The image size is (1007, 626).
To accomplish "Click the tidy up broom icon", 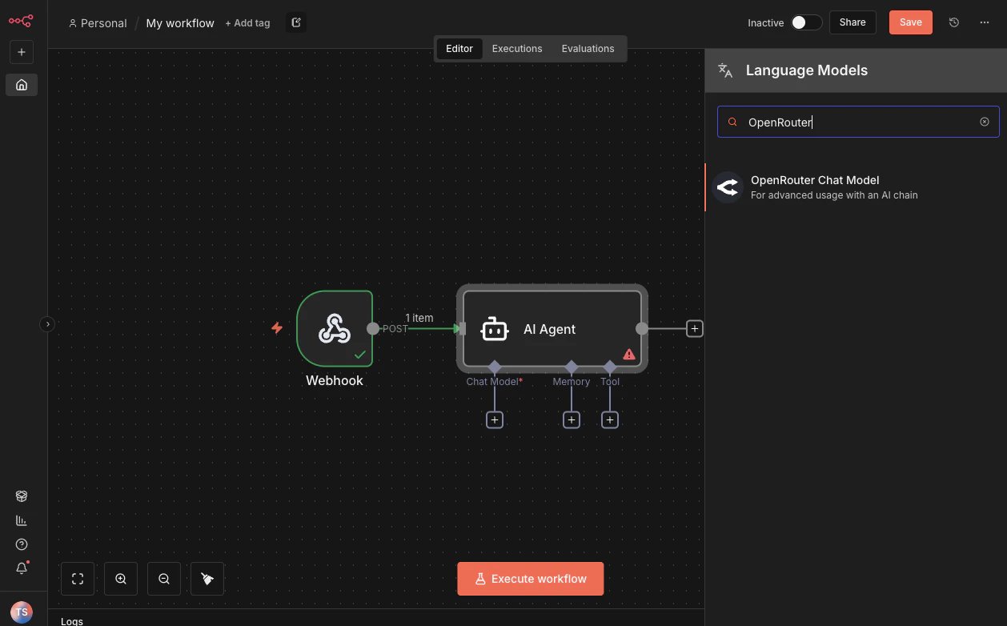I will pyautogui.click(x=207, y=579).
